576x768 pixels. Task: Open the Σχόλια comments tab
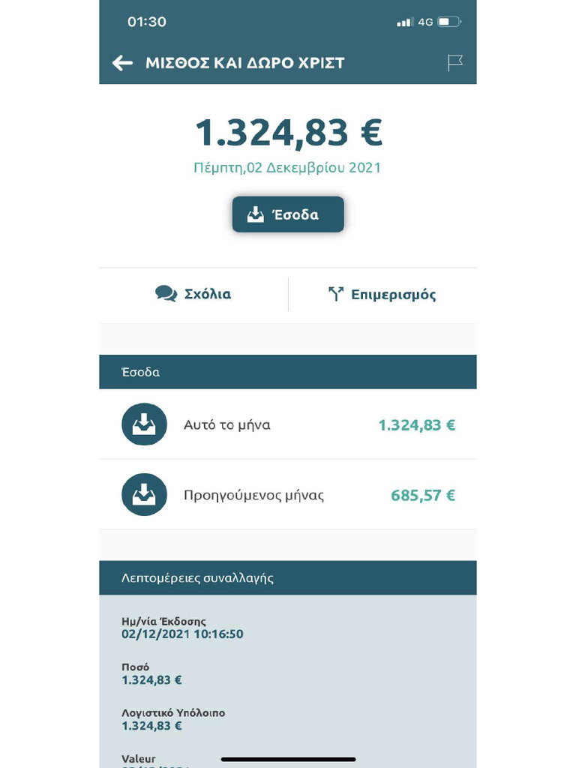pyautogui.click(x=193, y=294)
